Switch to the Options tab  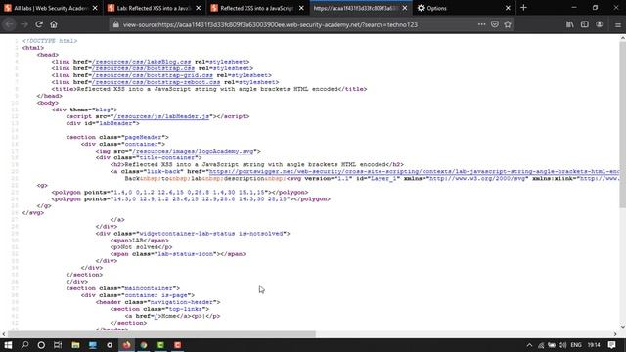click(465, 8)
